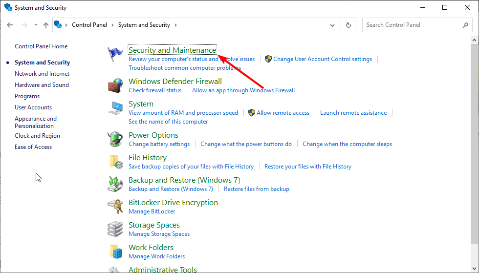Open Network and Internet category in sidebar
Viewport: 479px width, 273px height.
tap(42, 74)
